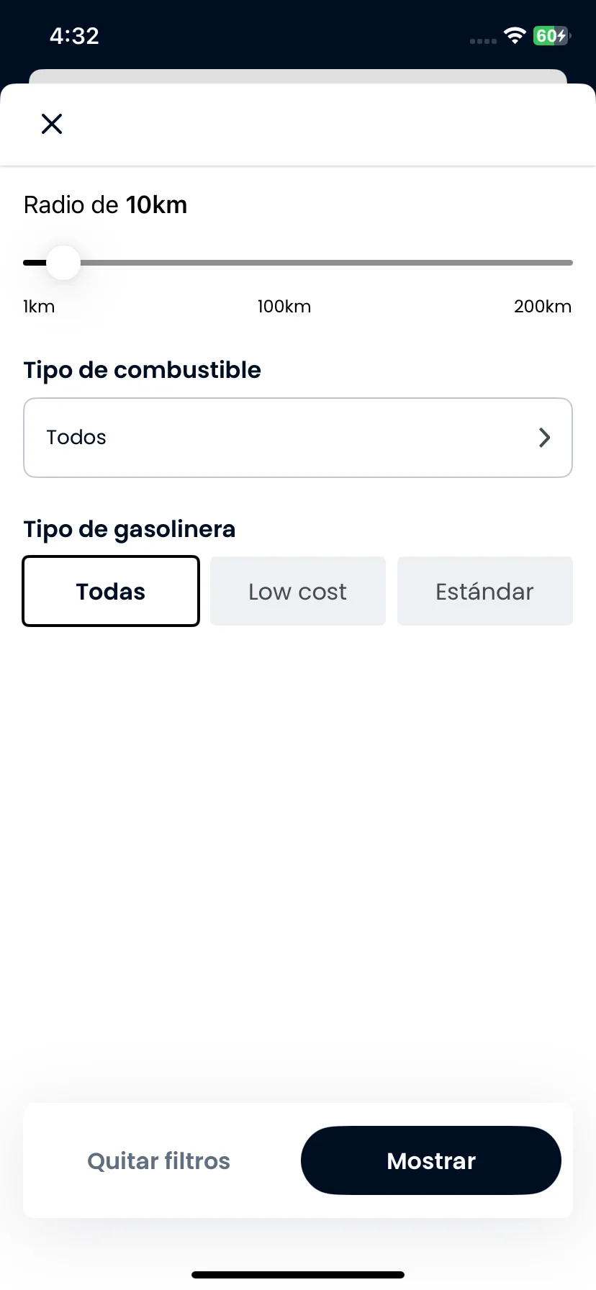The image size is (596, 1290).
Task: Tap the clock showing 4:32
Action: (74, 36)
